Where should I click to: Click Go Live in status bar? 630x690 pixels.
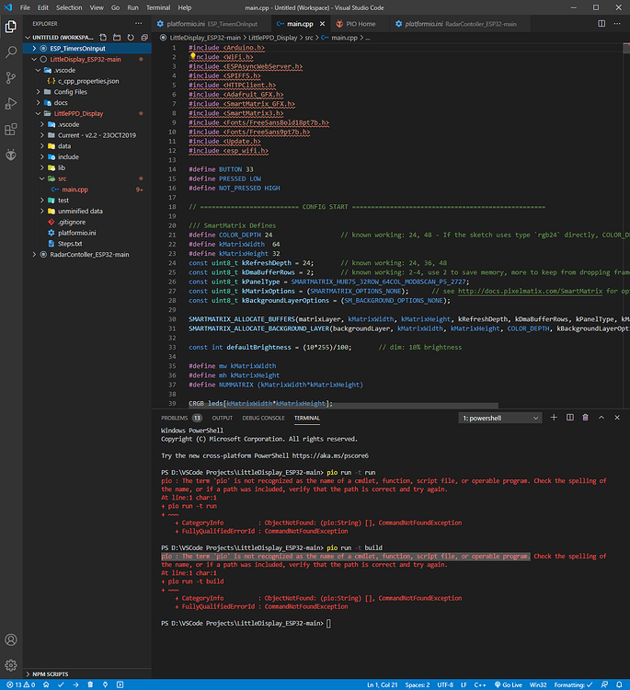pyautogui.click(x=508, y=684)
